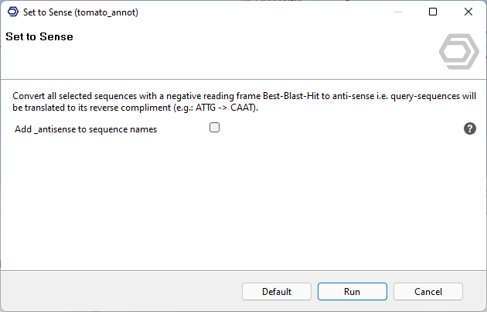Click the empty gray area below the checkbox
487x312 pixels.
[x=232, y=201]
